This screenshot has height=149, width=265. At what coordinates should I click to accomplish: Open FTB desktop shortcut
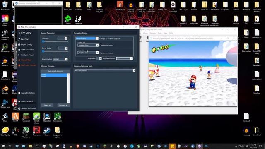(16, 132)
